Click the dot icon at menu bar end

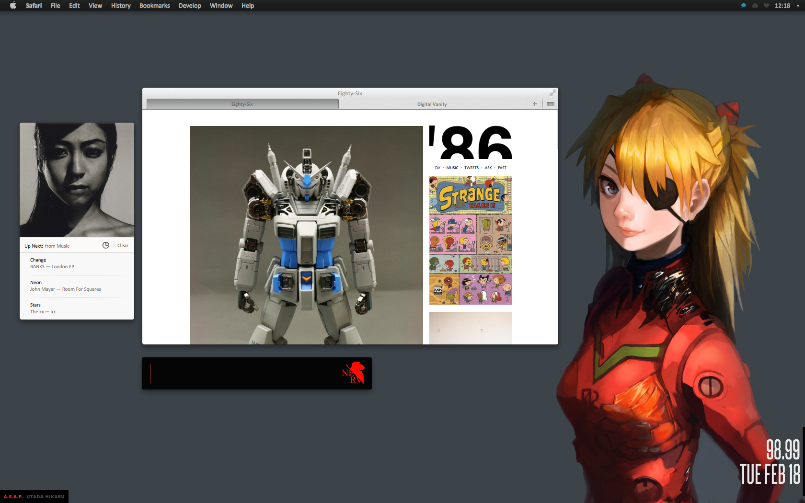click(x=798, y=5)
